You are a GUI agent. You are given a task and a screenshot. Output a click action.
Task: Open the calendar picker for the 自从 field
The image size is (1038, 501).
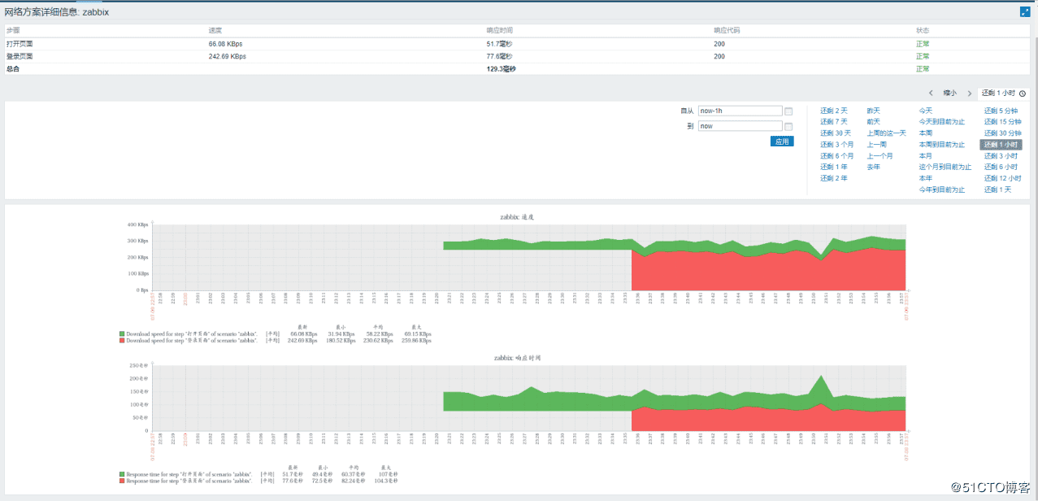coord(788,111)
